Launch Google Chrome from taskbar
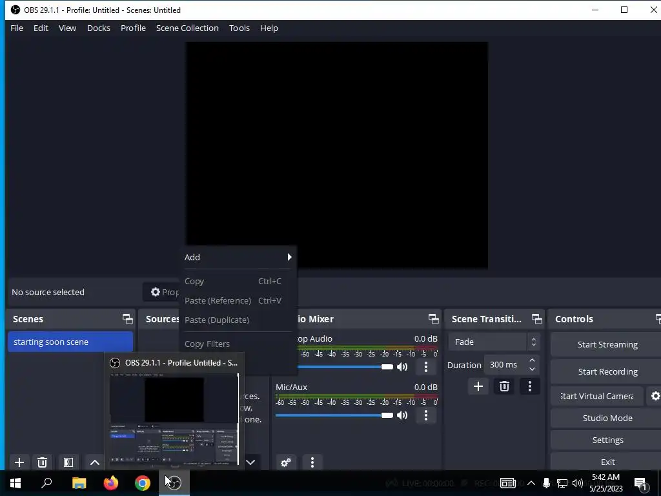The width and height of the screenshot is (661, 496). (x=143, y=483)
